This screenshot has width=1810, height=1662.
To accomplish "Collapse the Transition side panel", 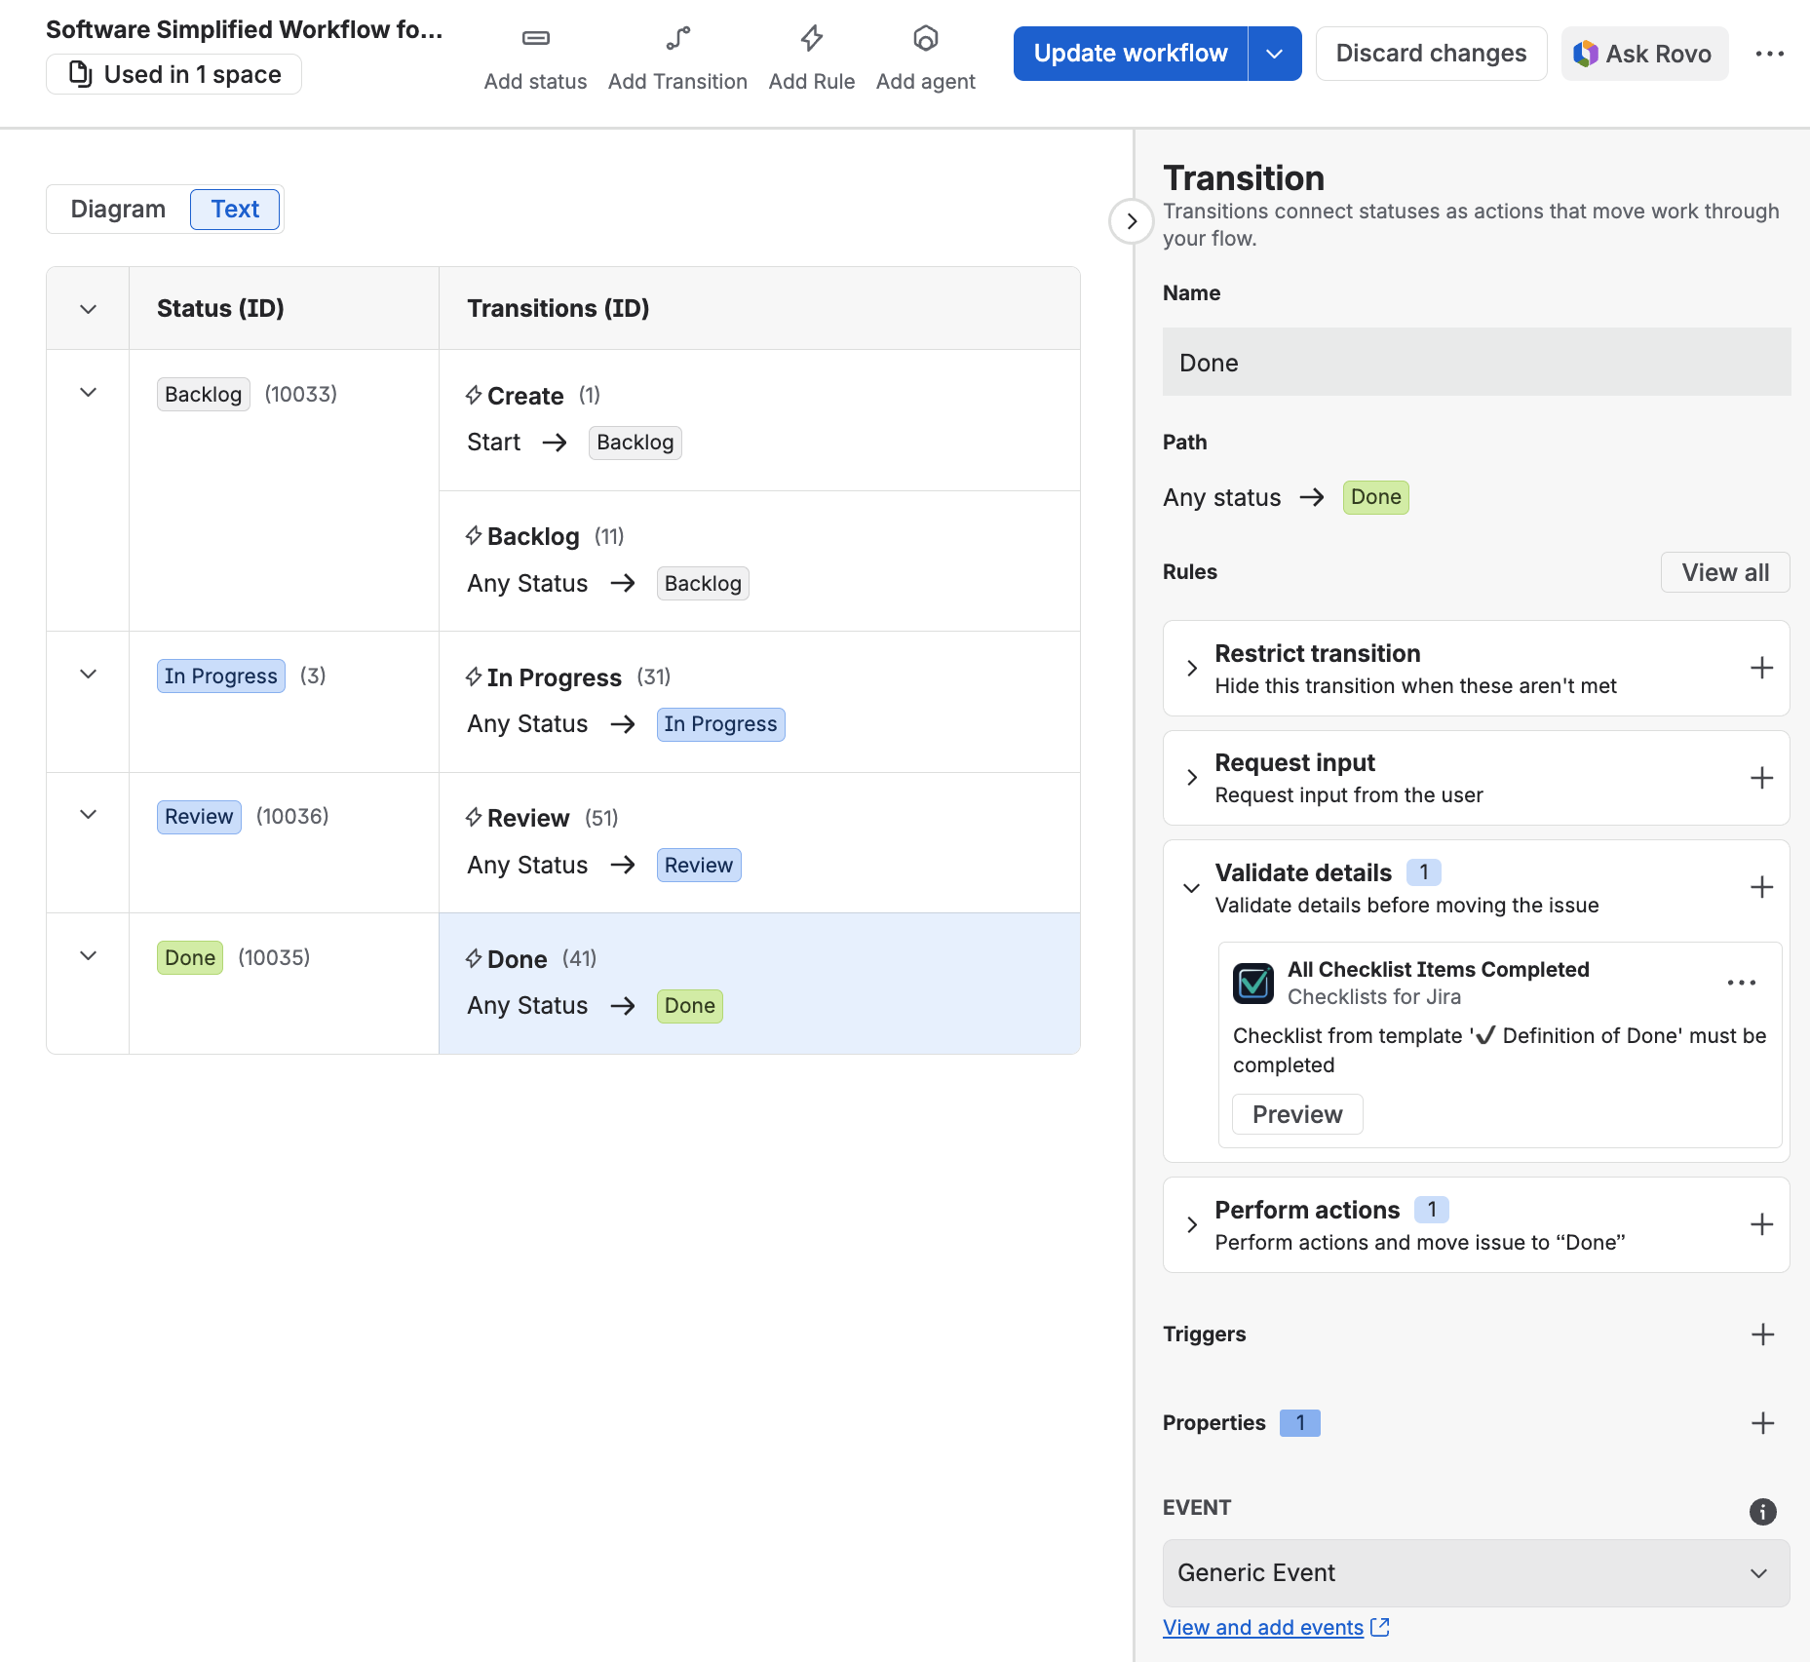I will point(1131,221).
